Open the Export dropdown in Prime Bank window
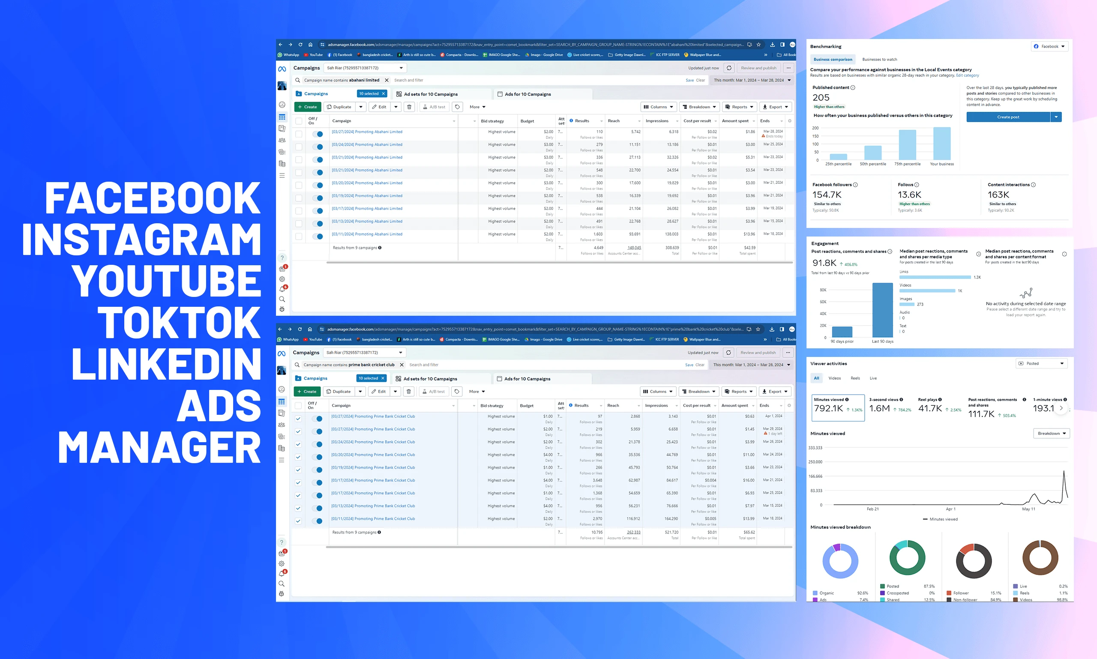The width and height of the screenshot is (1097, 659). tap(775, 392)
